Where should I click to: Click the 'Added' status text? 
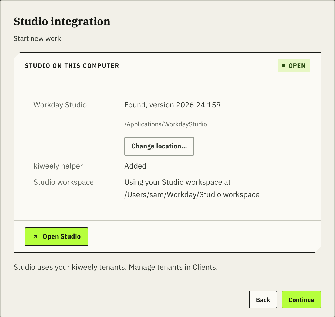[135, 166]
